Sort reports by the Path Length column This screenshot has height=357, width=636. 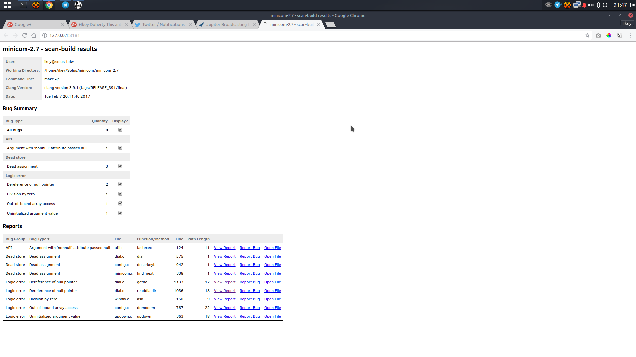[198, 239]
